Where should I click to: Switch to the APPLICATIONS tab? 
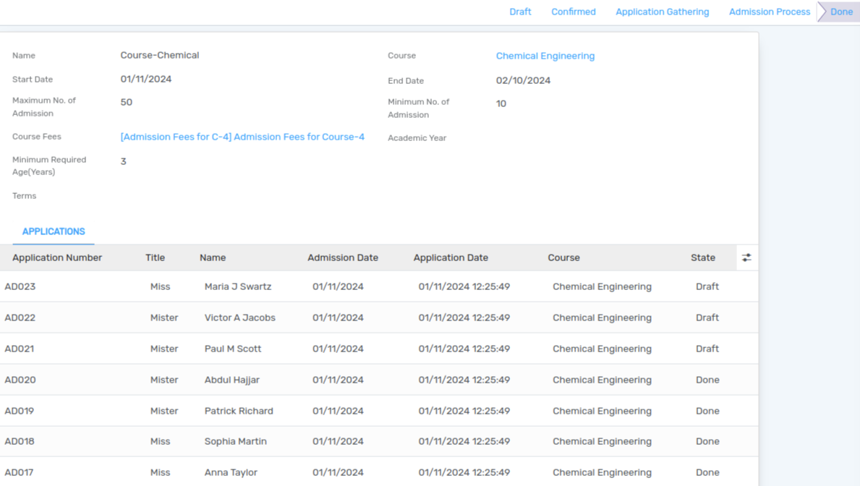[54, 231]
